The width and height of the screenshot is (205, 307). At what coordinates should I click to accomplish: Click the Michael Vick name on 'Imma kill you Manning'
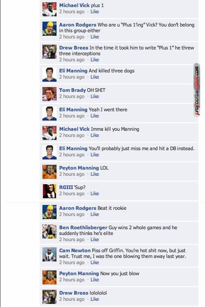point(74,129)
